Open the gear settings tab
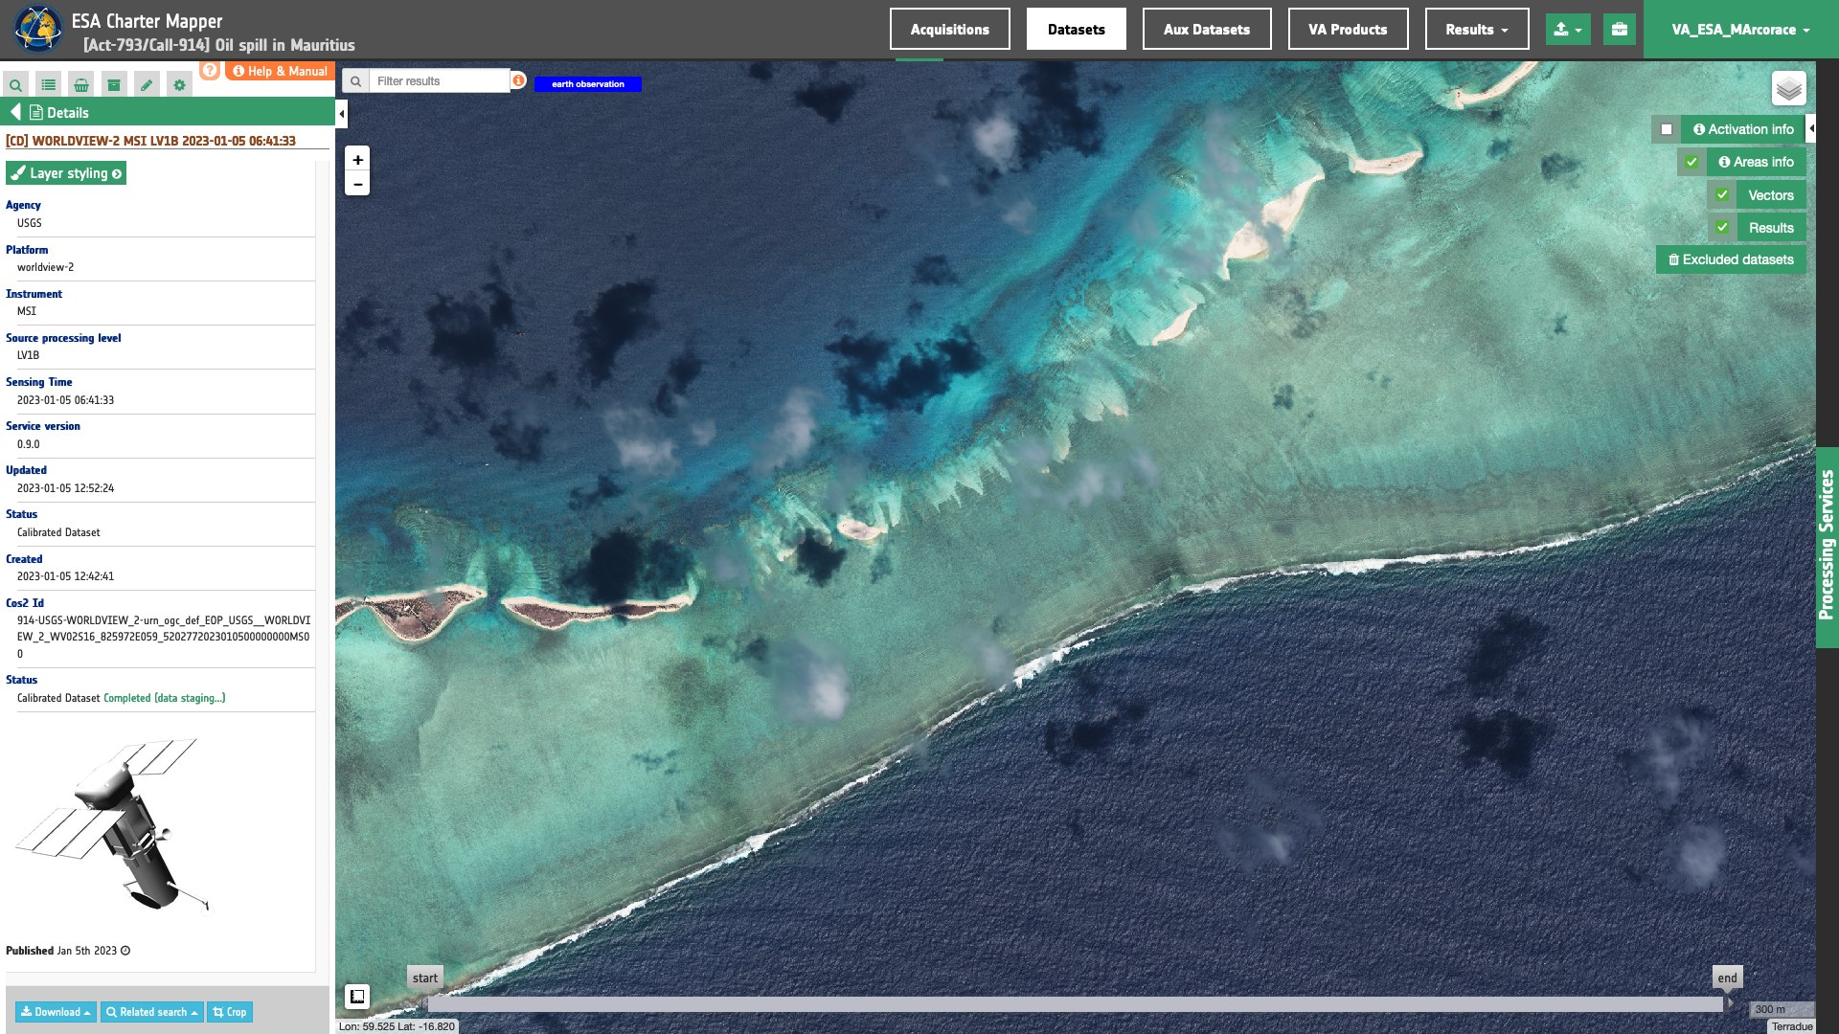Viewport: 1839px width, 1034px height. tap(179, 85)
